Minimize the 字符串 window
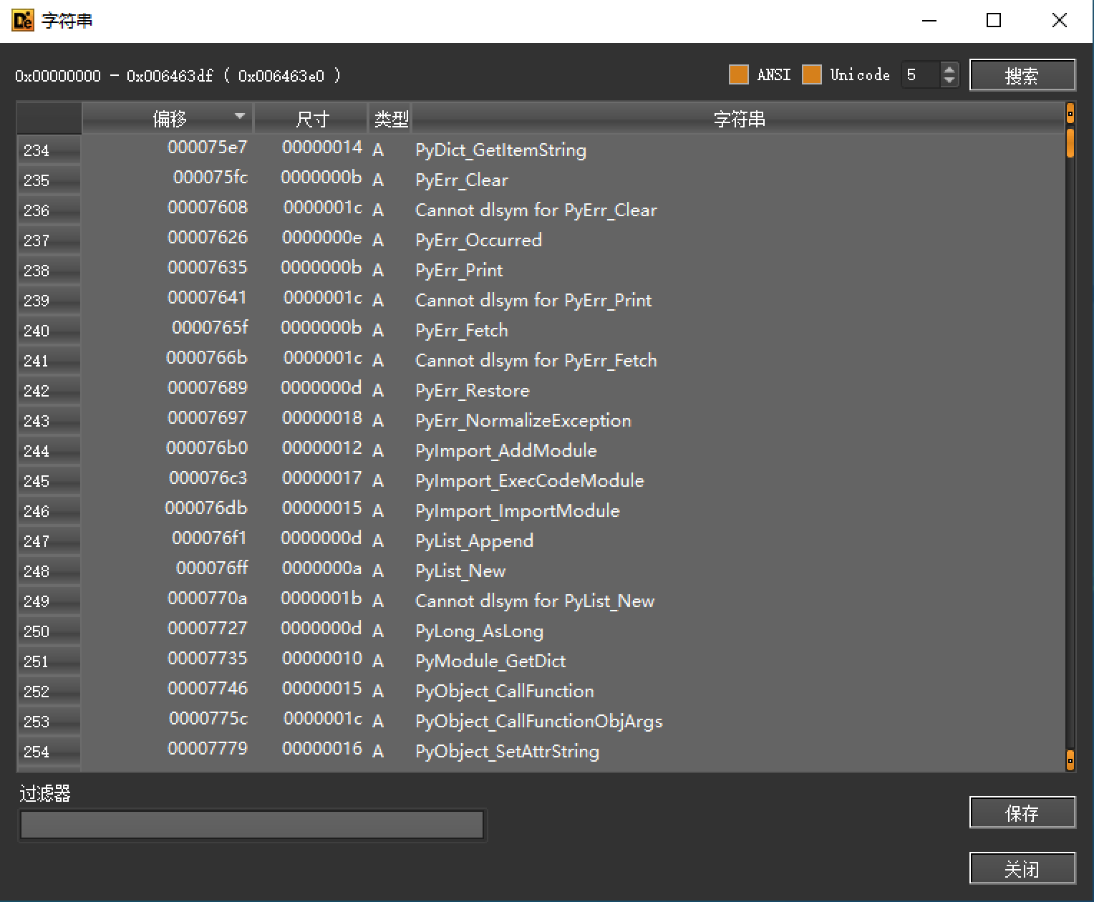 tap(929, 20)
